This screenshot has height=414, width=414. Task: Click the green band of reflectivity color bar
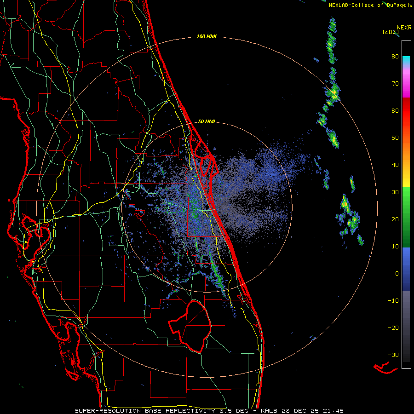pos(406,217)
